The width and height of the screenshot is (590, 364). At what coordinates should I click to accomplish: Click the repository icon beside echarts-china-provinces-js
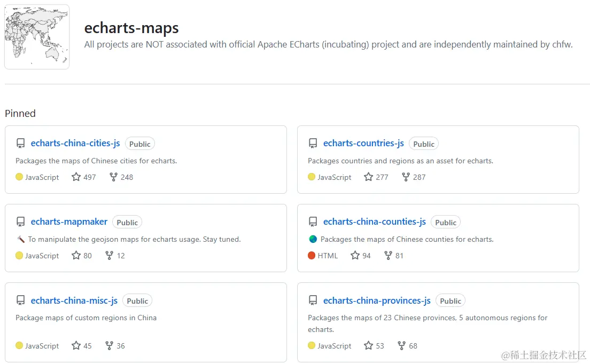313,300
